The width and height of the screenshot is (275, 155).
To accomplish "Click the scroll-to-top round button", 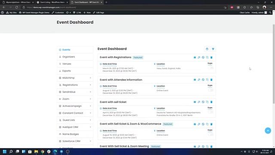I will (268, 130).
